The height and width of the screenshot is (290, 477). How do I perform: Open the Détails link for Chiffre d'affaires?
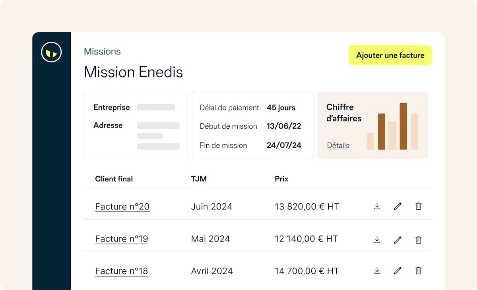click(338, 145)
